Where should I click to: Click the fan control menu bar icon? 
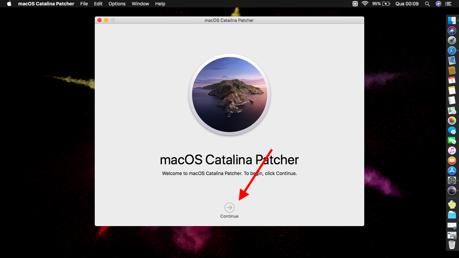(x=355, y=4)
